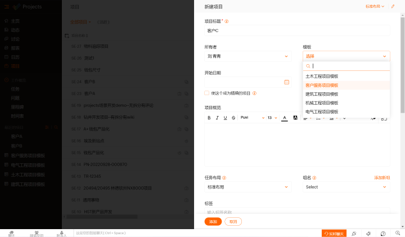Image resolution: width=405 pixels, height=237 pixels.
Task: Collapse the 模板 template dropdown
Action: click(x=346, y=56)
